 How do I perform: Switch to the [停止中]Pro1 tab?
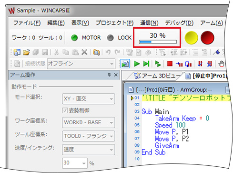click(206, 76)
